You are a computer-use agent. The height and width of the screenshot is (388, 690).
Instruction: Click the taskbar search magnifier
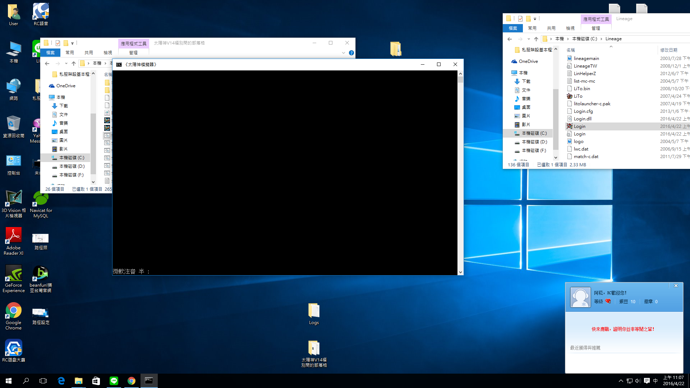click(26, 381)
